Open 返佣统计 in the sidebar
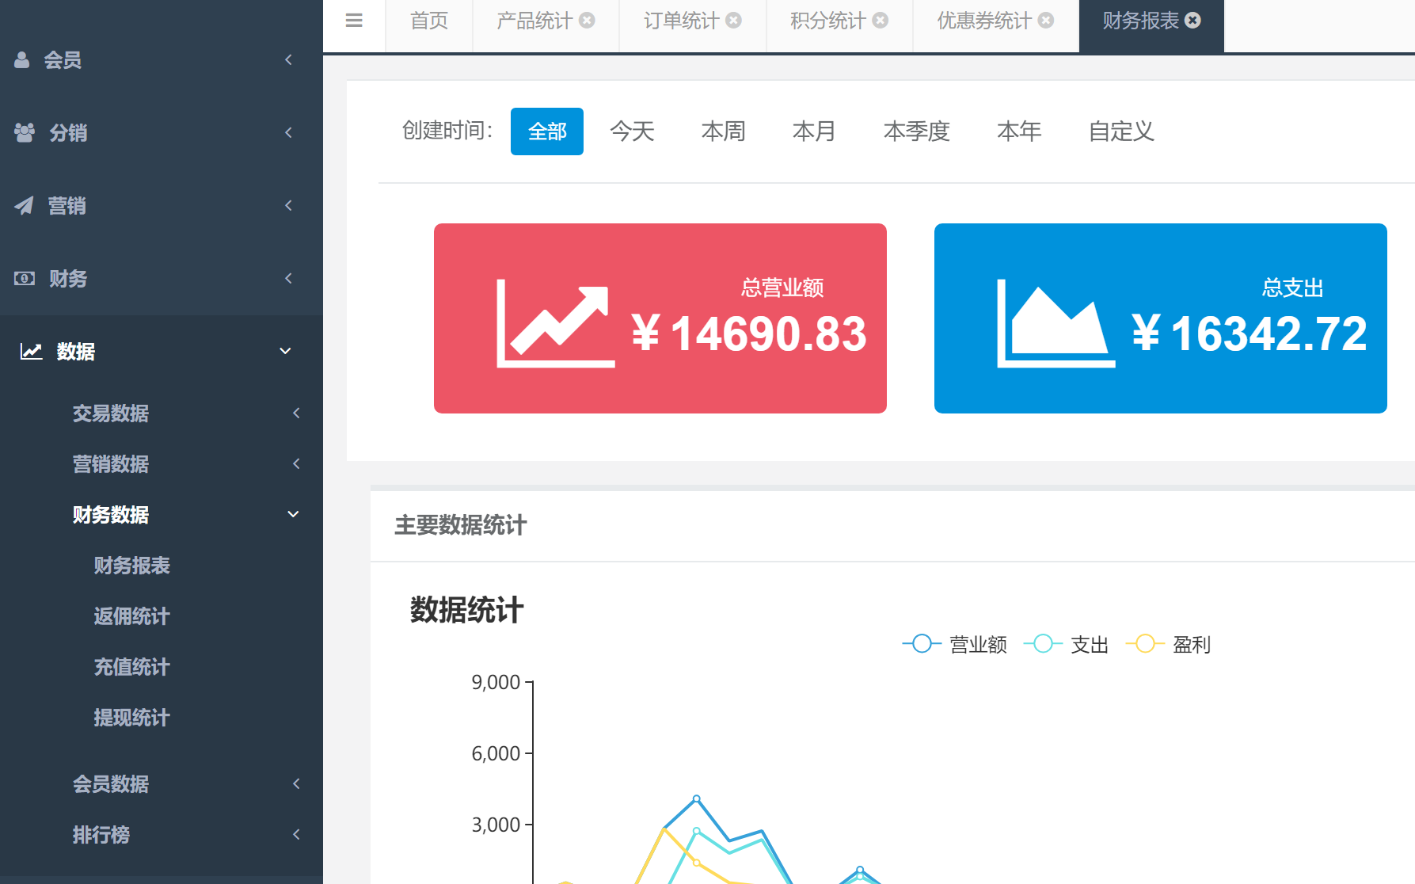Viewport: 1415px width, 884px height. tap(132, 616)
